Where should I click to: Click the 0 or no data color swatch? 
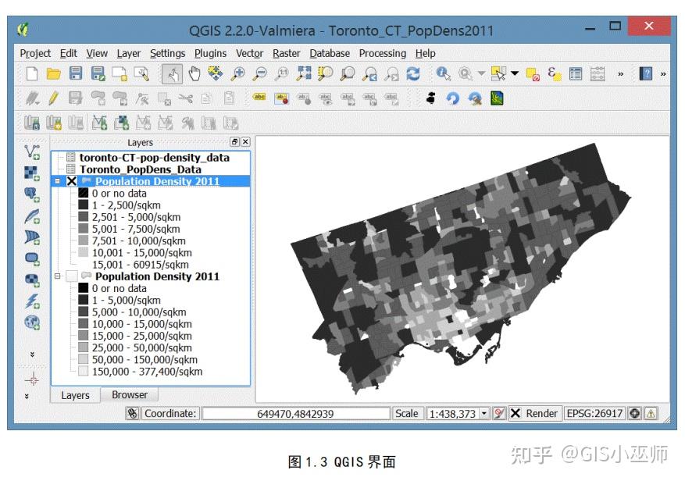(x=84, y=194)
